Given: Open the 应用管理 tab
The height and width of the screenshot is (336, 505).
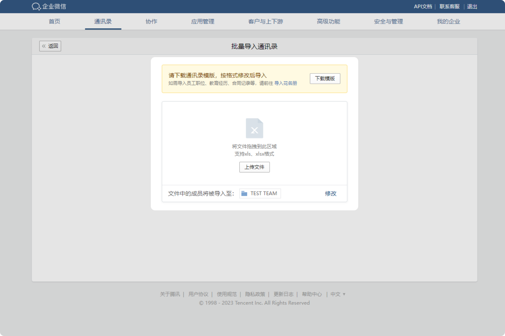Looking at the screenshot, I should (x=203, y=22).
